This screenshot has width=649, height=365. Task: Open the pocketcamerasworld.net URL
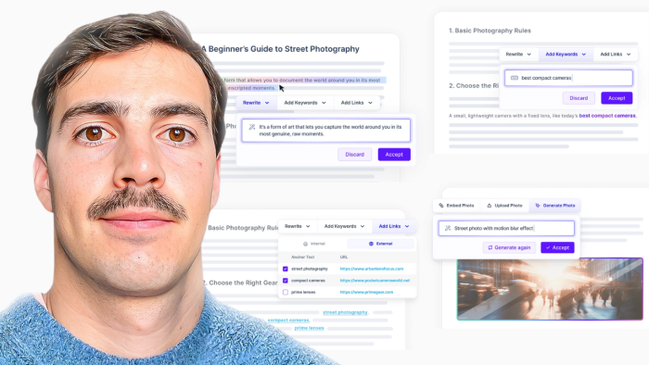[375, 281]
